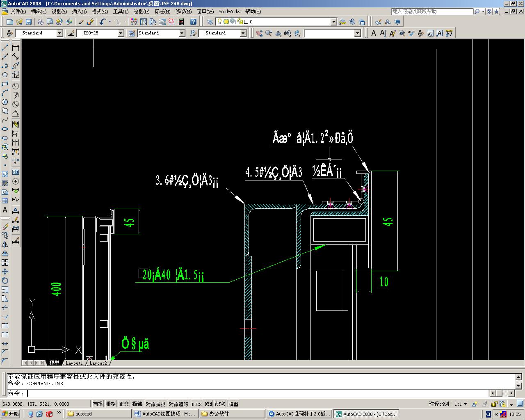
Task: Toggle 对象追踪 object tracking
Action: (178, 404)
